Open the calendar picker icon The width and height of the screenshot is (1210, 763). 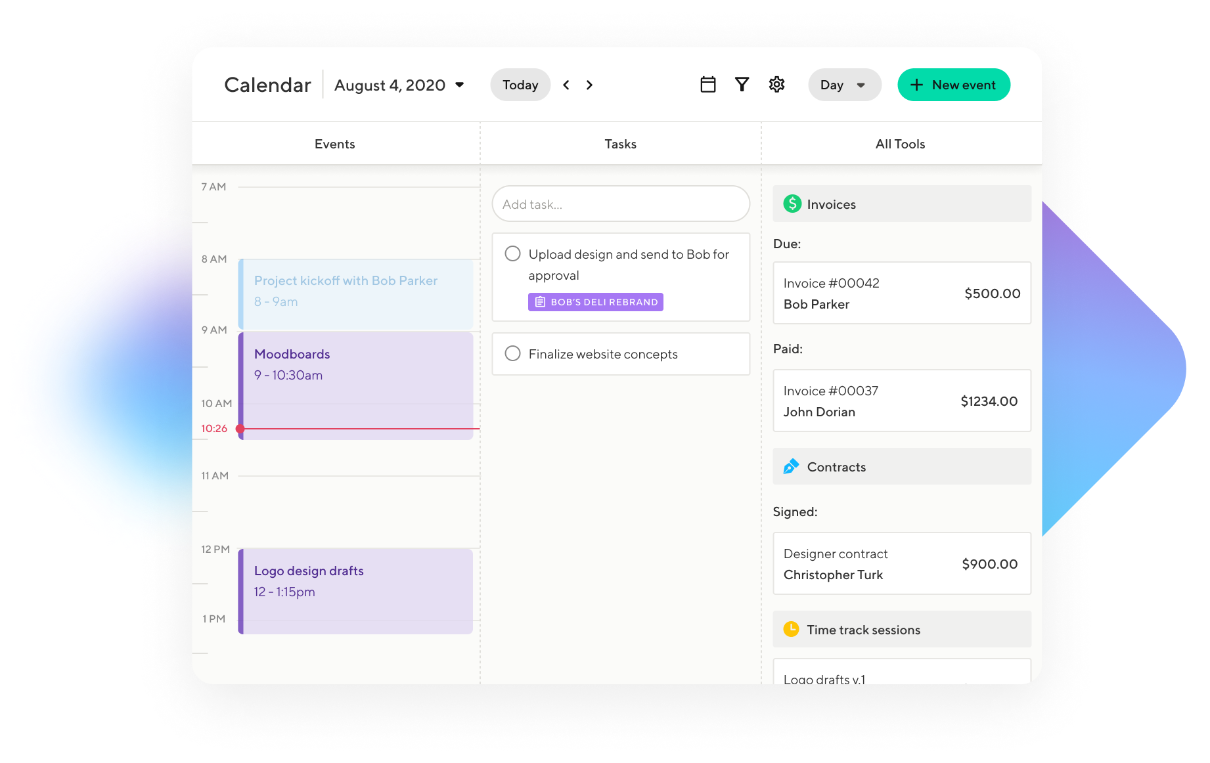tap(707, 85)
